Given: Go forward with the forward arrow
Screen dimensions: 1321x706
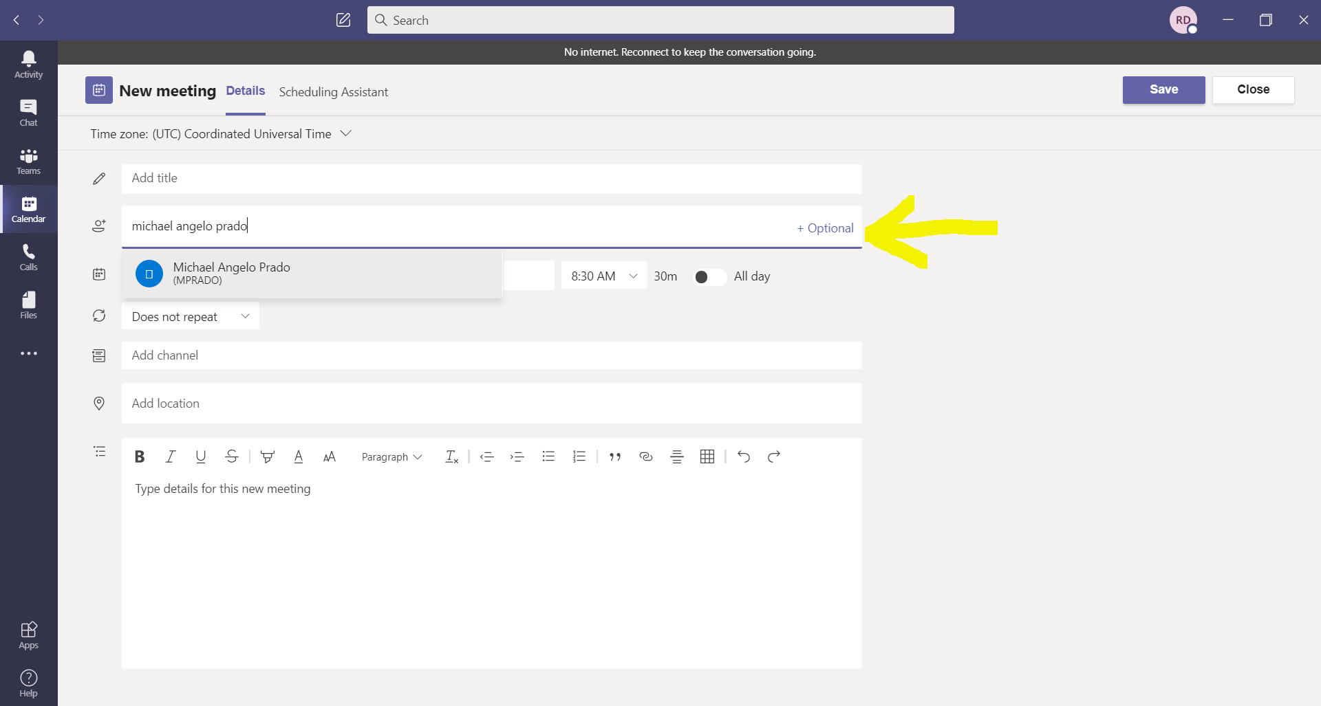Looking at the screenshot, I should pyautogui.click(x=41, y=20).
